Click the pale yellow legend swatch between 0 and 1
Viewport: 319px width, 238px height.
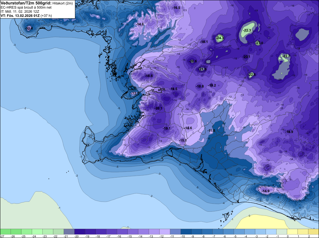pos(292,232)
